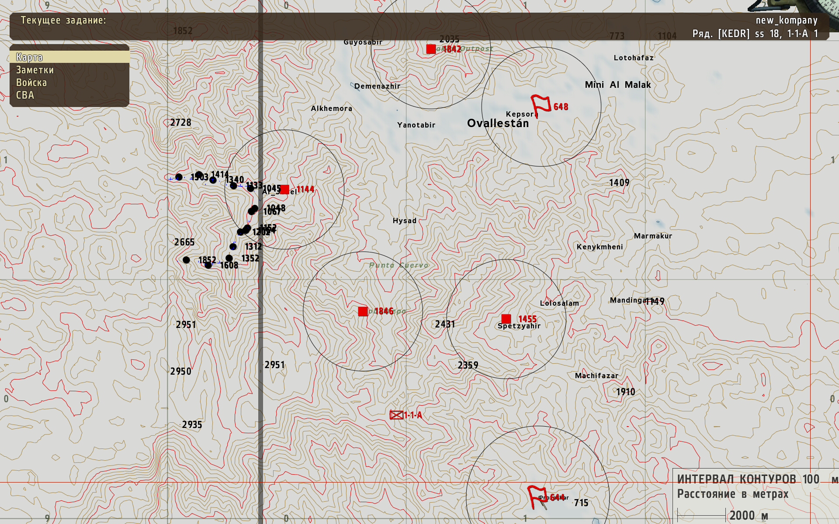Click the 1910 elevation label

pos(625,392)
